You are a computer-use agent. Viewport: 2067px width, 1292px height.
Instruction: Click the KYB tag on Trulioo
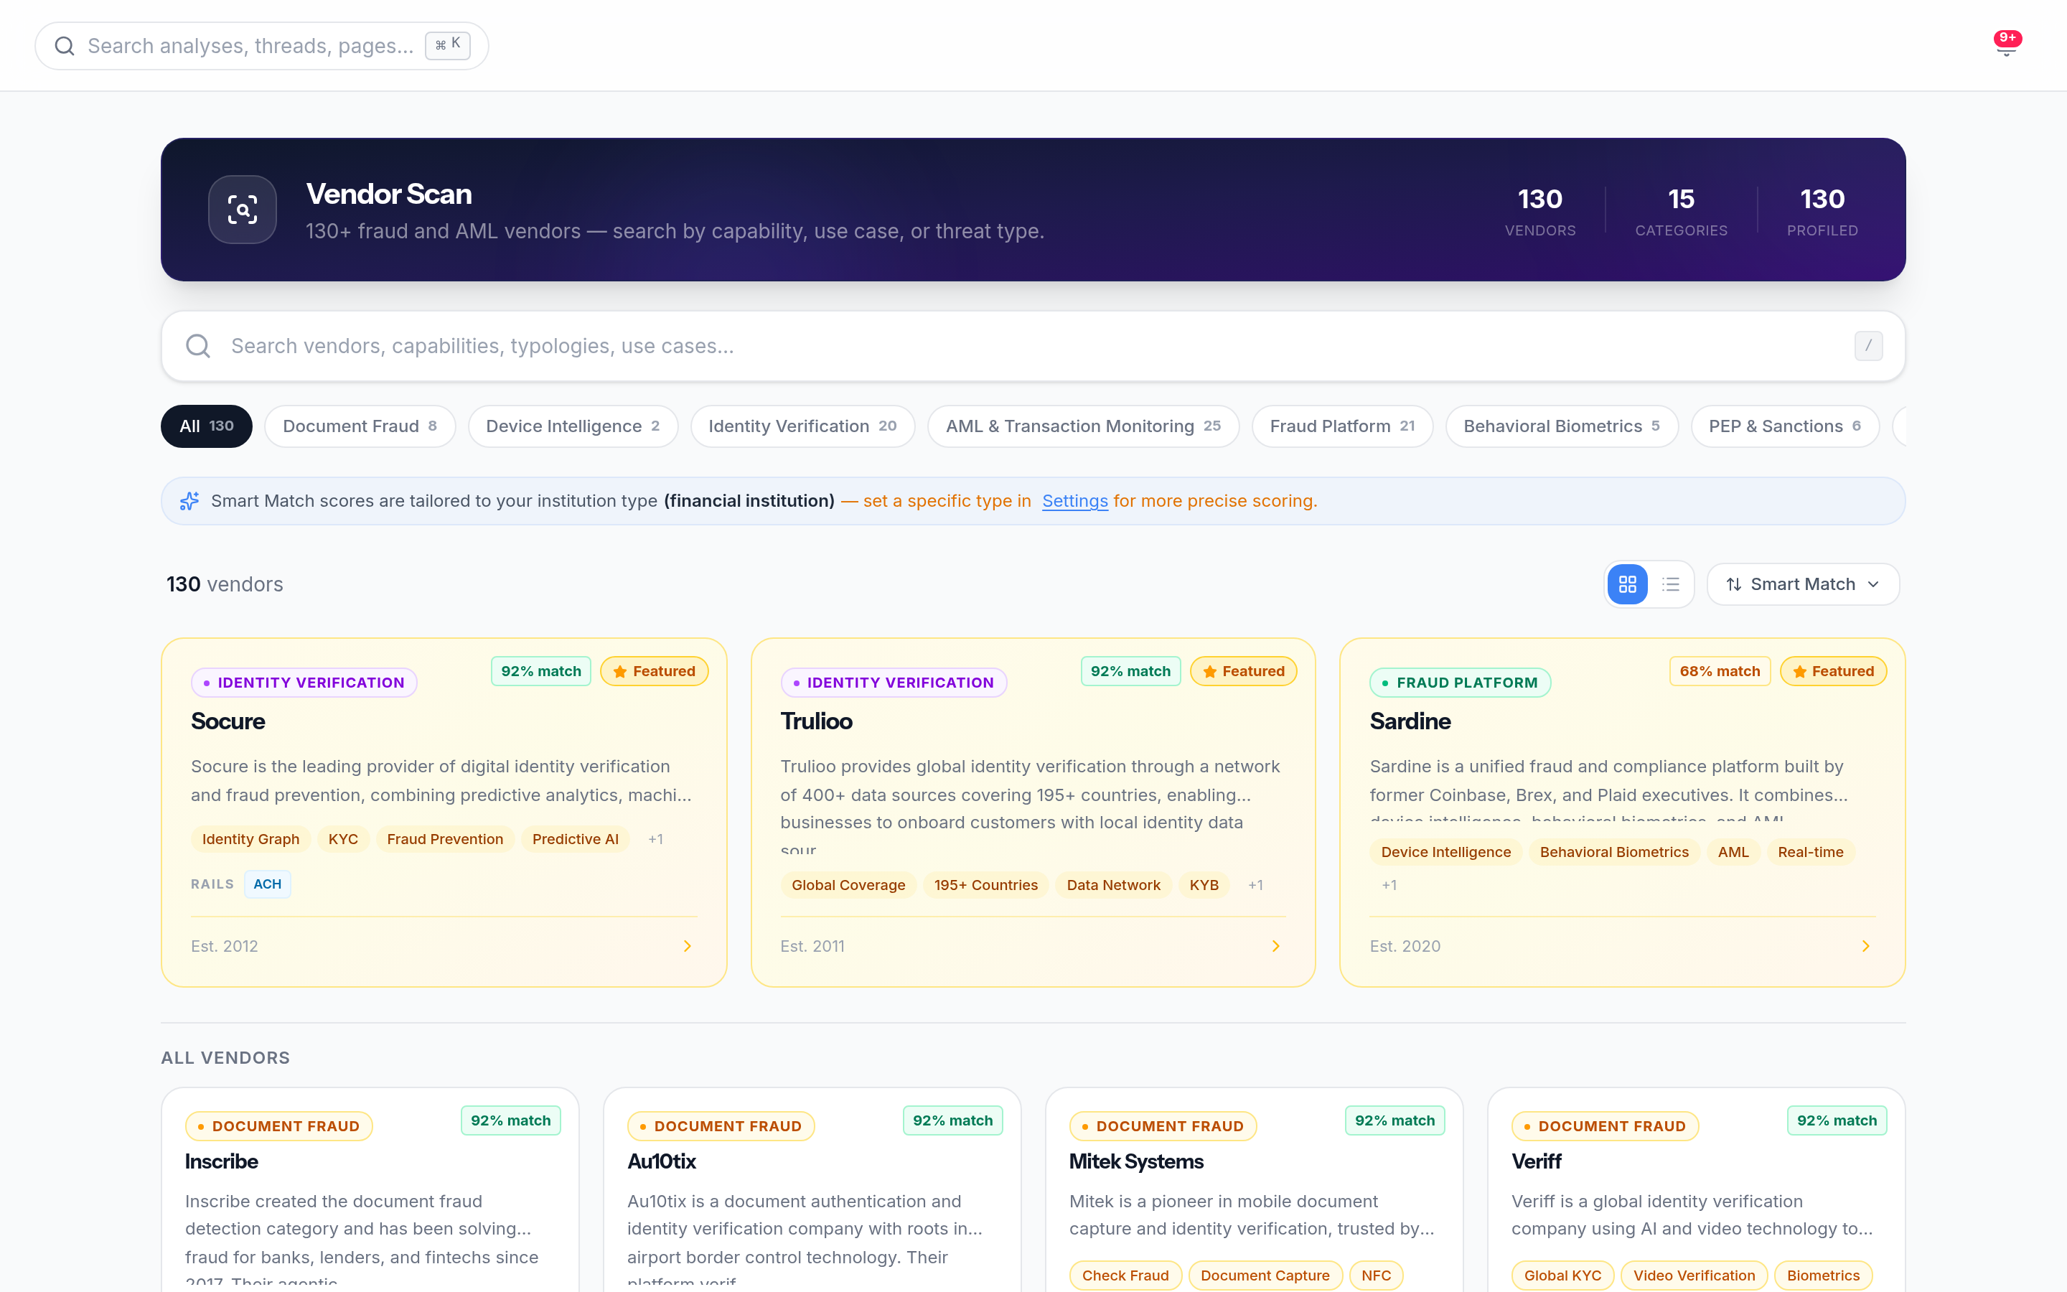coord(1204,885)
